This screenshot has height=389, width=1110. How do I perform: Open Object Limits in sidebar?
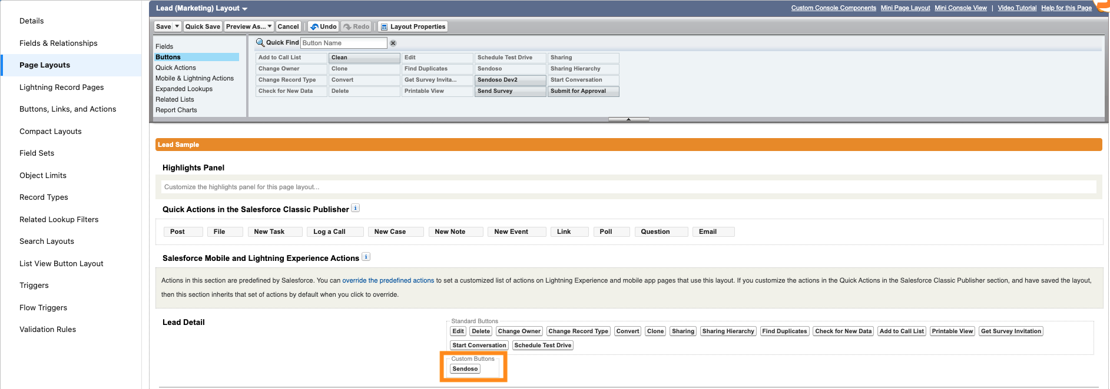(43, 176)
